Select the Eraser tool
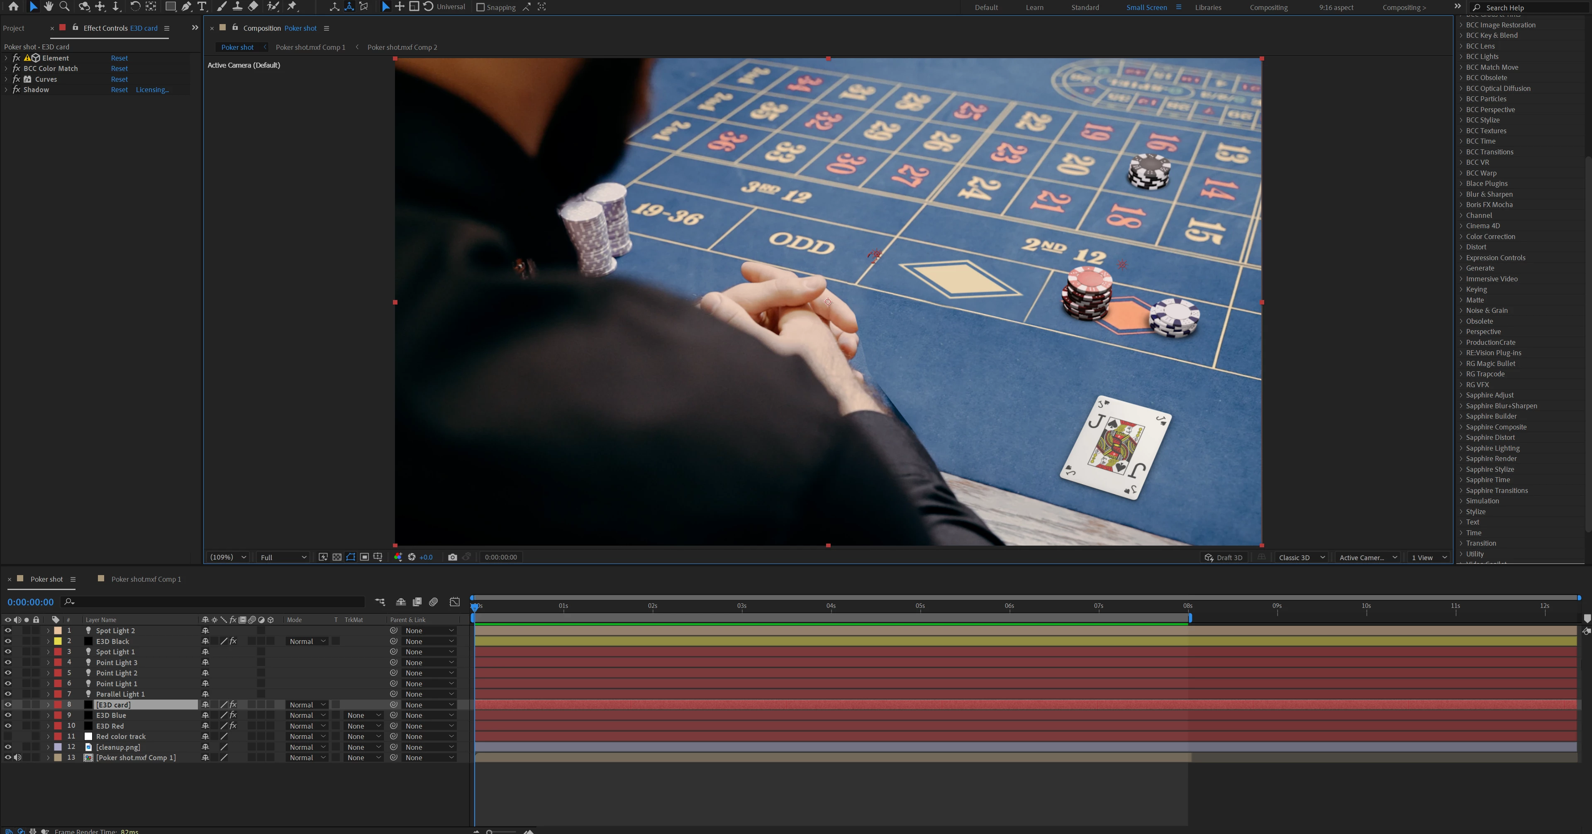Image resolution: width=1592 pixels, height=834 pixels. pos(254,7)
